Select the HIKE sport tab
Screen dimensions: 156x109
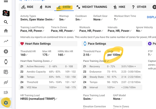119,7
